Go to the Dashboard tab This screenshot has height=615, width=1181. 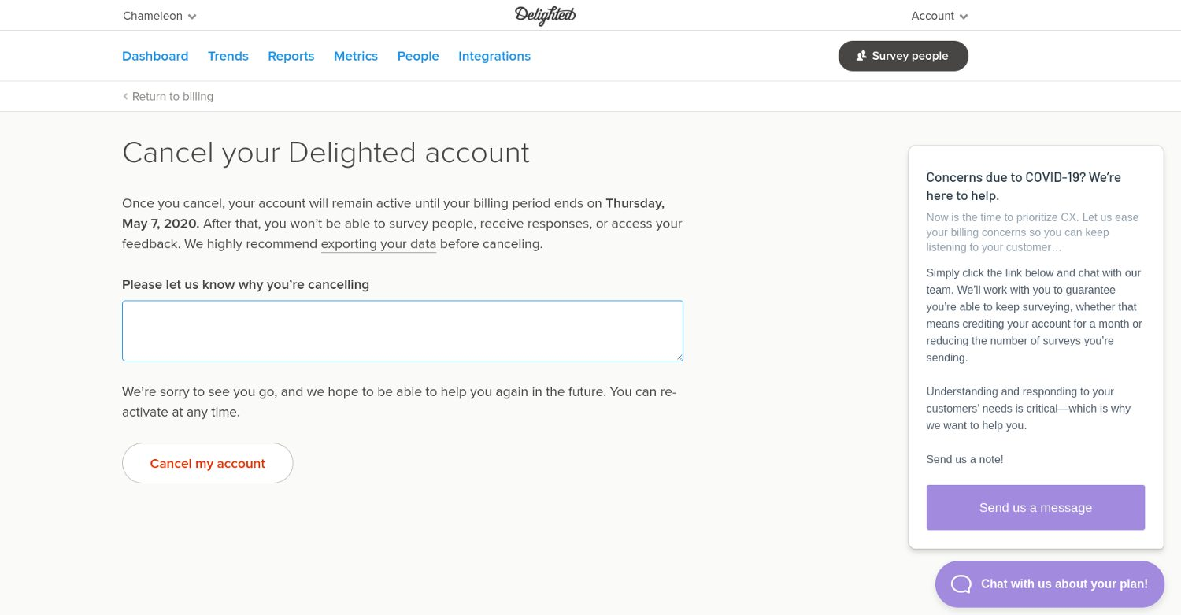tap(155, 56)
